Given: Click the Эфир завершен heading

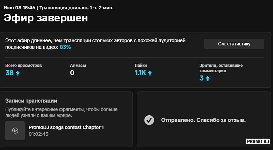Looking at the screenshot, I should click(46, 18).
